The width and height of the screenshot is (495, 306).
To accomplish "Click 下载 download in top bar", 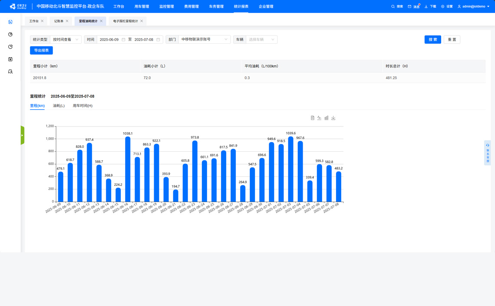I will (430, 7).
